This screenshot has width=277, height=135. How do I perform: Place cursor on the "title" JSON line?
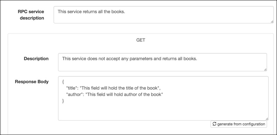point(113,88)
